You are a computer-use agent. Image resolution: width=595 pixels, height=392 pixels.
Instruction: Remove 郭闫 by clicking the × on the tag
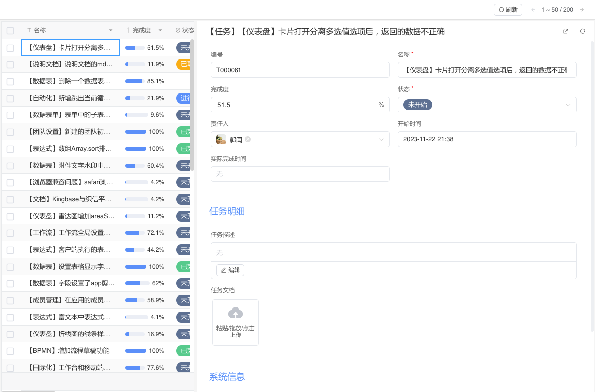pyautogui.click(x=247, y=139)
